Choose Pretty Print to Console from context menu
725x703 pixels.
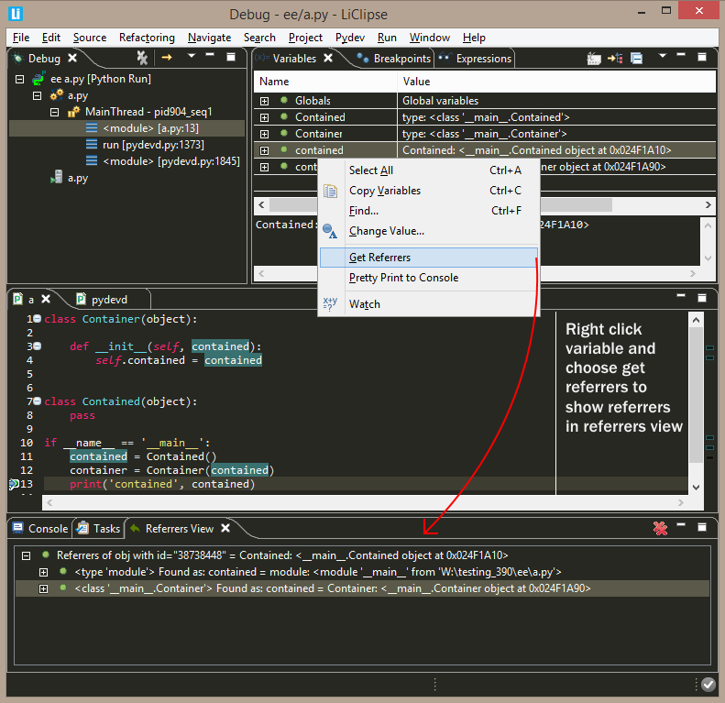pos(429,278)
